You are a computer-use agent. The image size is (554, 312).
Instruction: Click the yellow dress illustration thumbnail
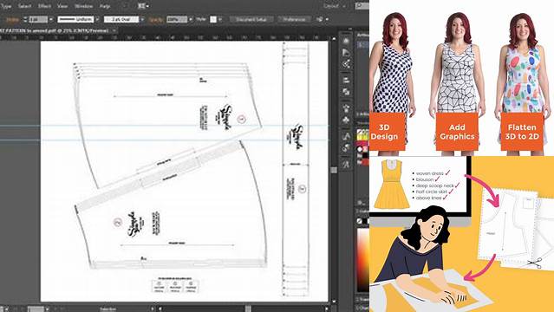392,184
